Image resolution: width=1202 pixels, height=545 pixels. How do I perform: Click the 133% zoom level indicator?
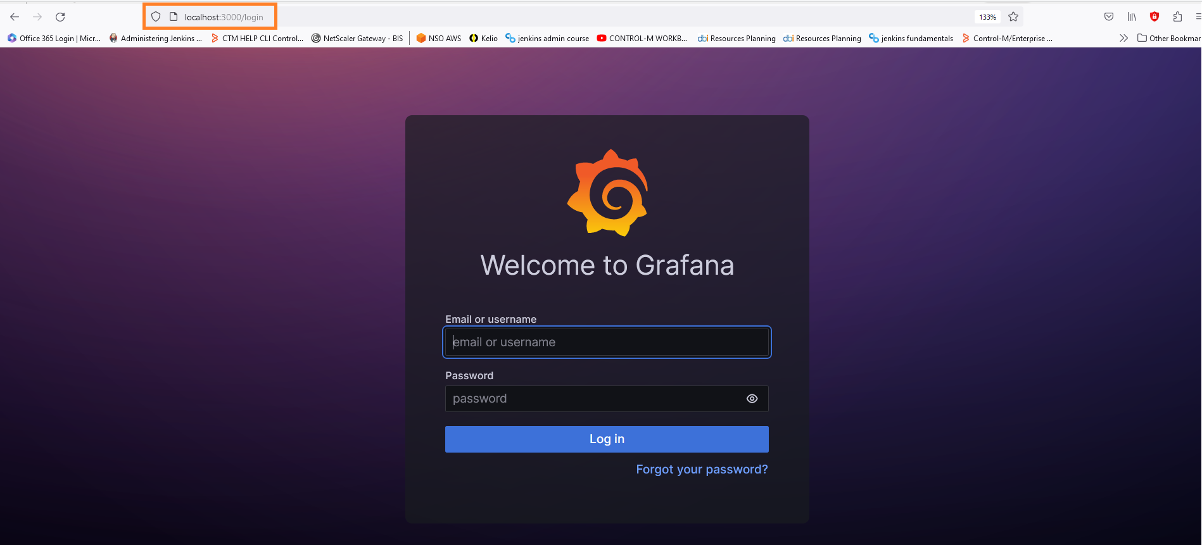(x=987, y=17)
